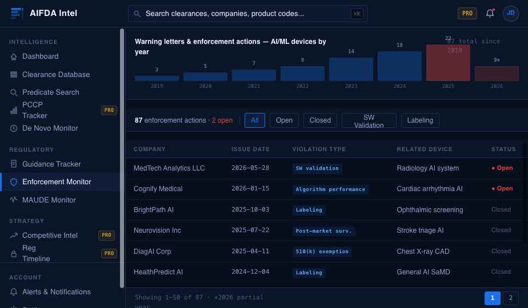This screenshot has height=308, width=528.
Task: Click the sidebar vertical scrollbar
Action: click(122, 159)
